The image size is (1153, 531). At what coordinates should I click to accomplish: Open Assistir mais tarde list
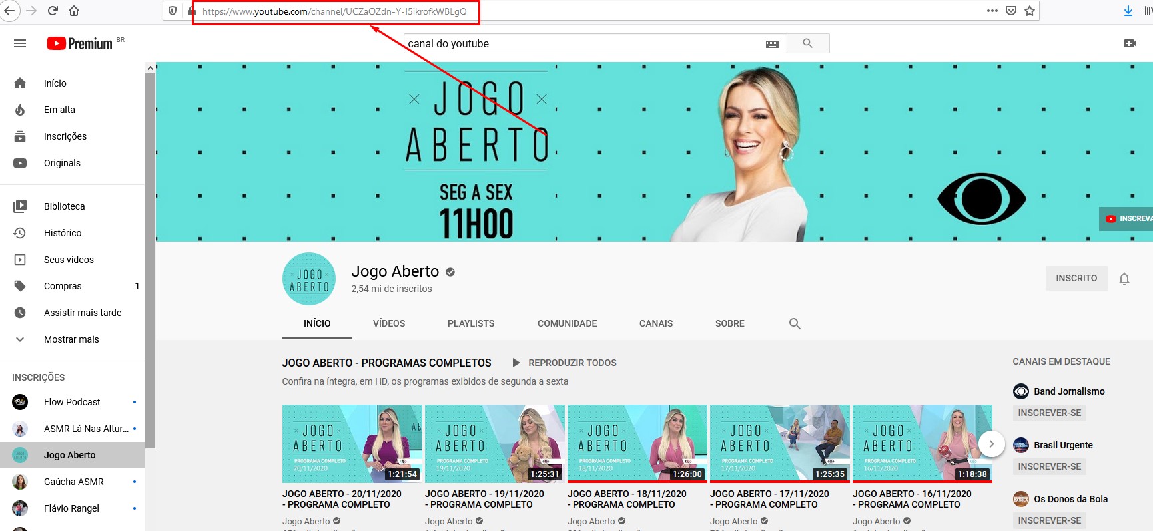click(x=72, y=313)
